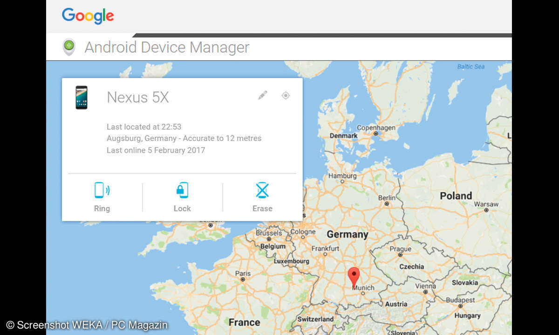Click the Austria label on map

point(396,304)
